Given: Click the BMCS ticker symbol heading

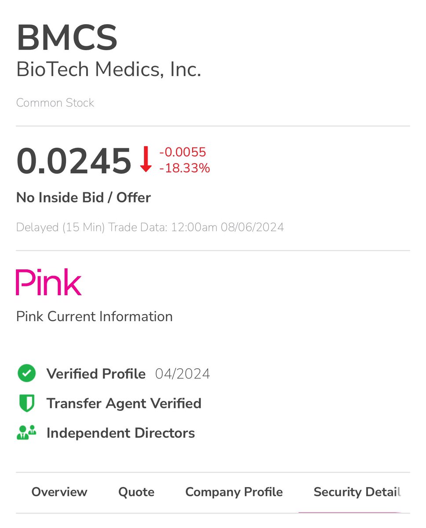Looking at the screenshot, I should (67, 38).
